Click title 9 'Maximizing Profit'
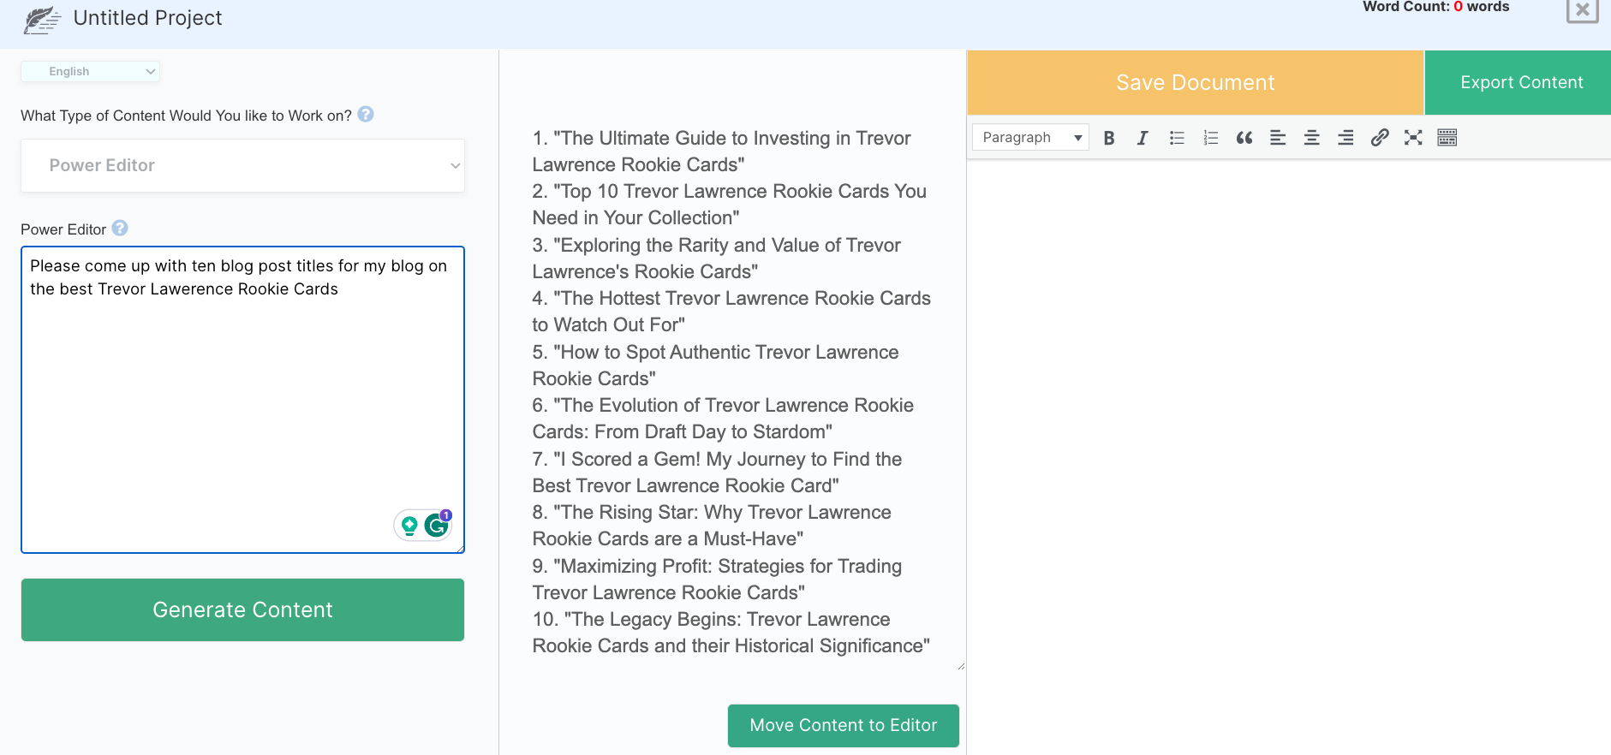 coord(717,580)
